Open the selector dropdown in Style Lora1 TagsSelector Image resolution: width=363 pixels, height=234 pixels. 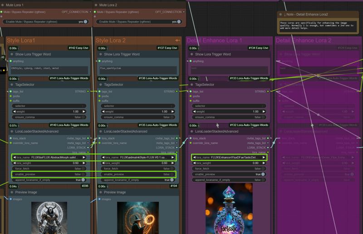coord(49,106)
